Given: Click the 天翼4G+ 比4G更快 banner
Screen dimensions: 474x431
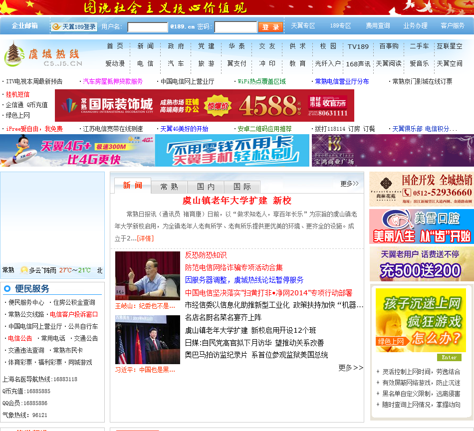Looking at the screenshot, I should 77,151.
